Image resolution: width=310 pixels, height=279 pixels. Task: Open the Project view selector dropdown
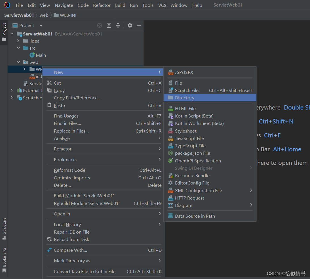point(41,25)
